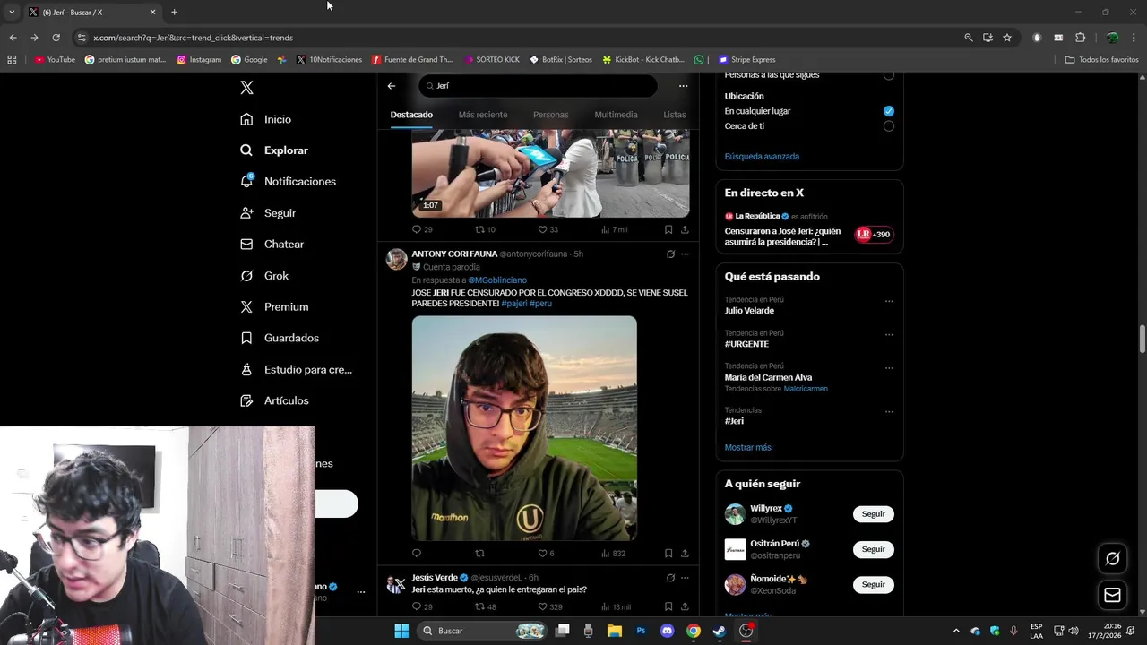Open more menu on Jesús Verde post
The width and height of the screenshot is (1147, 645).
click(685, 578)
